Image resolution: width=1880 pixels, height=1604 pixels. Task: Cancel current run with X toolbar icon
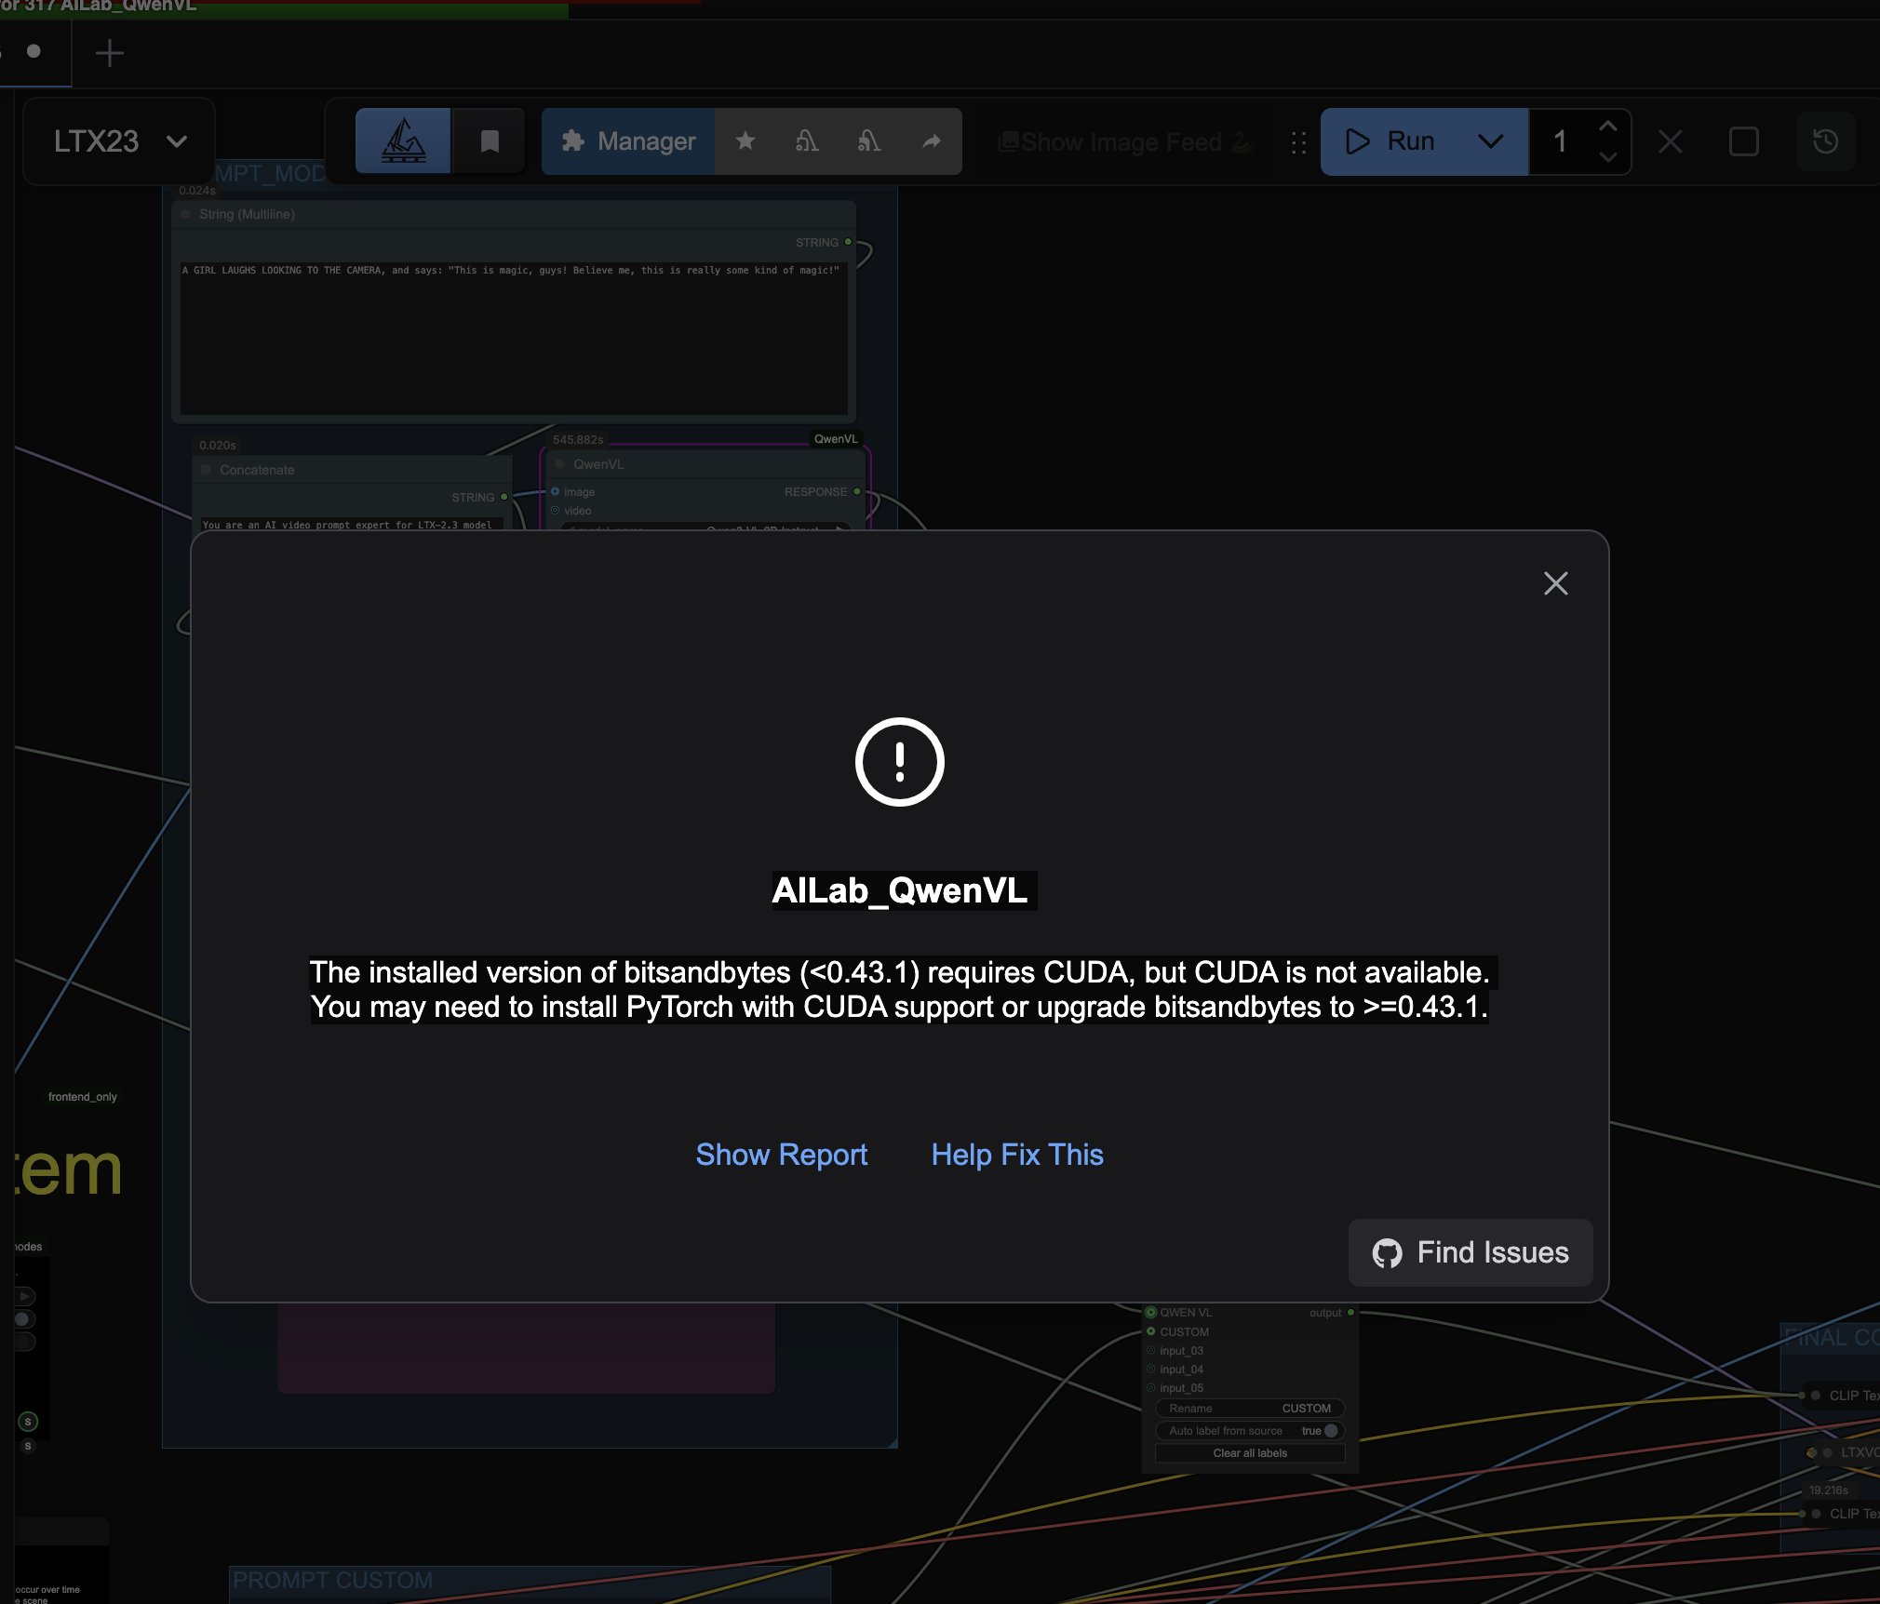click(x=1671, y=141)
